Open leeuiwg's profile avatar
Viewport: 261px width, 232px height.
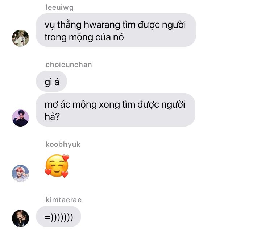20,38
